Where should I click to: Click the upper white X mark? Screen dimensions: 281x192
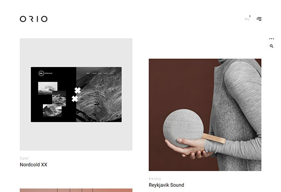tap(78, 90)
